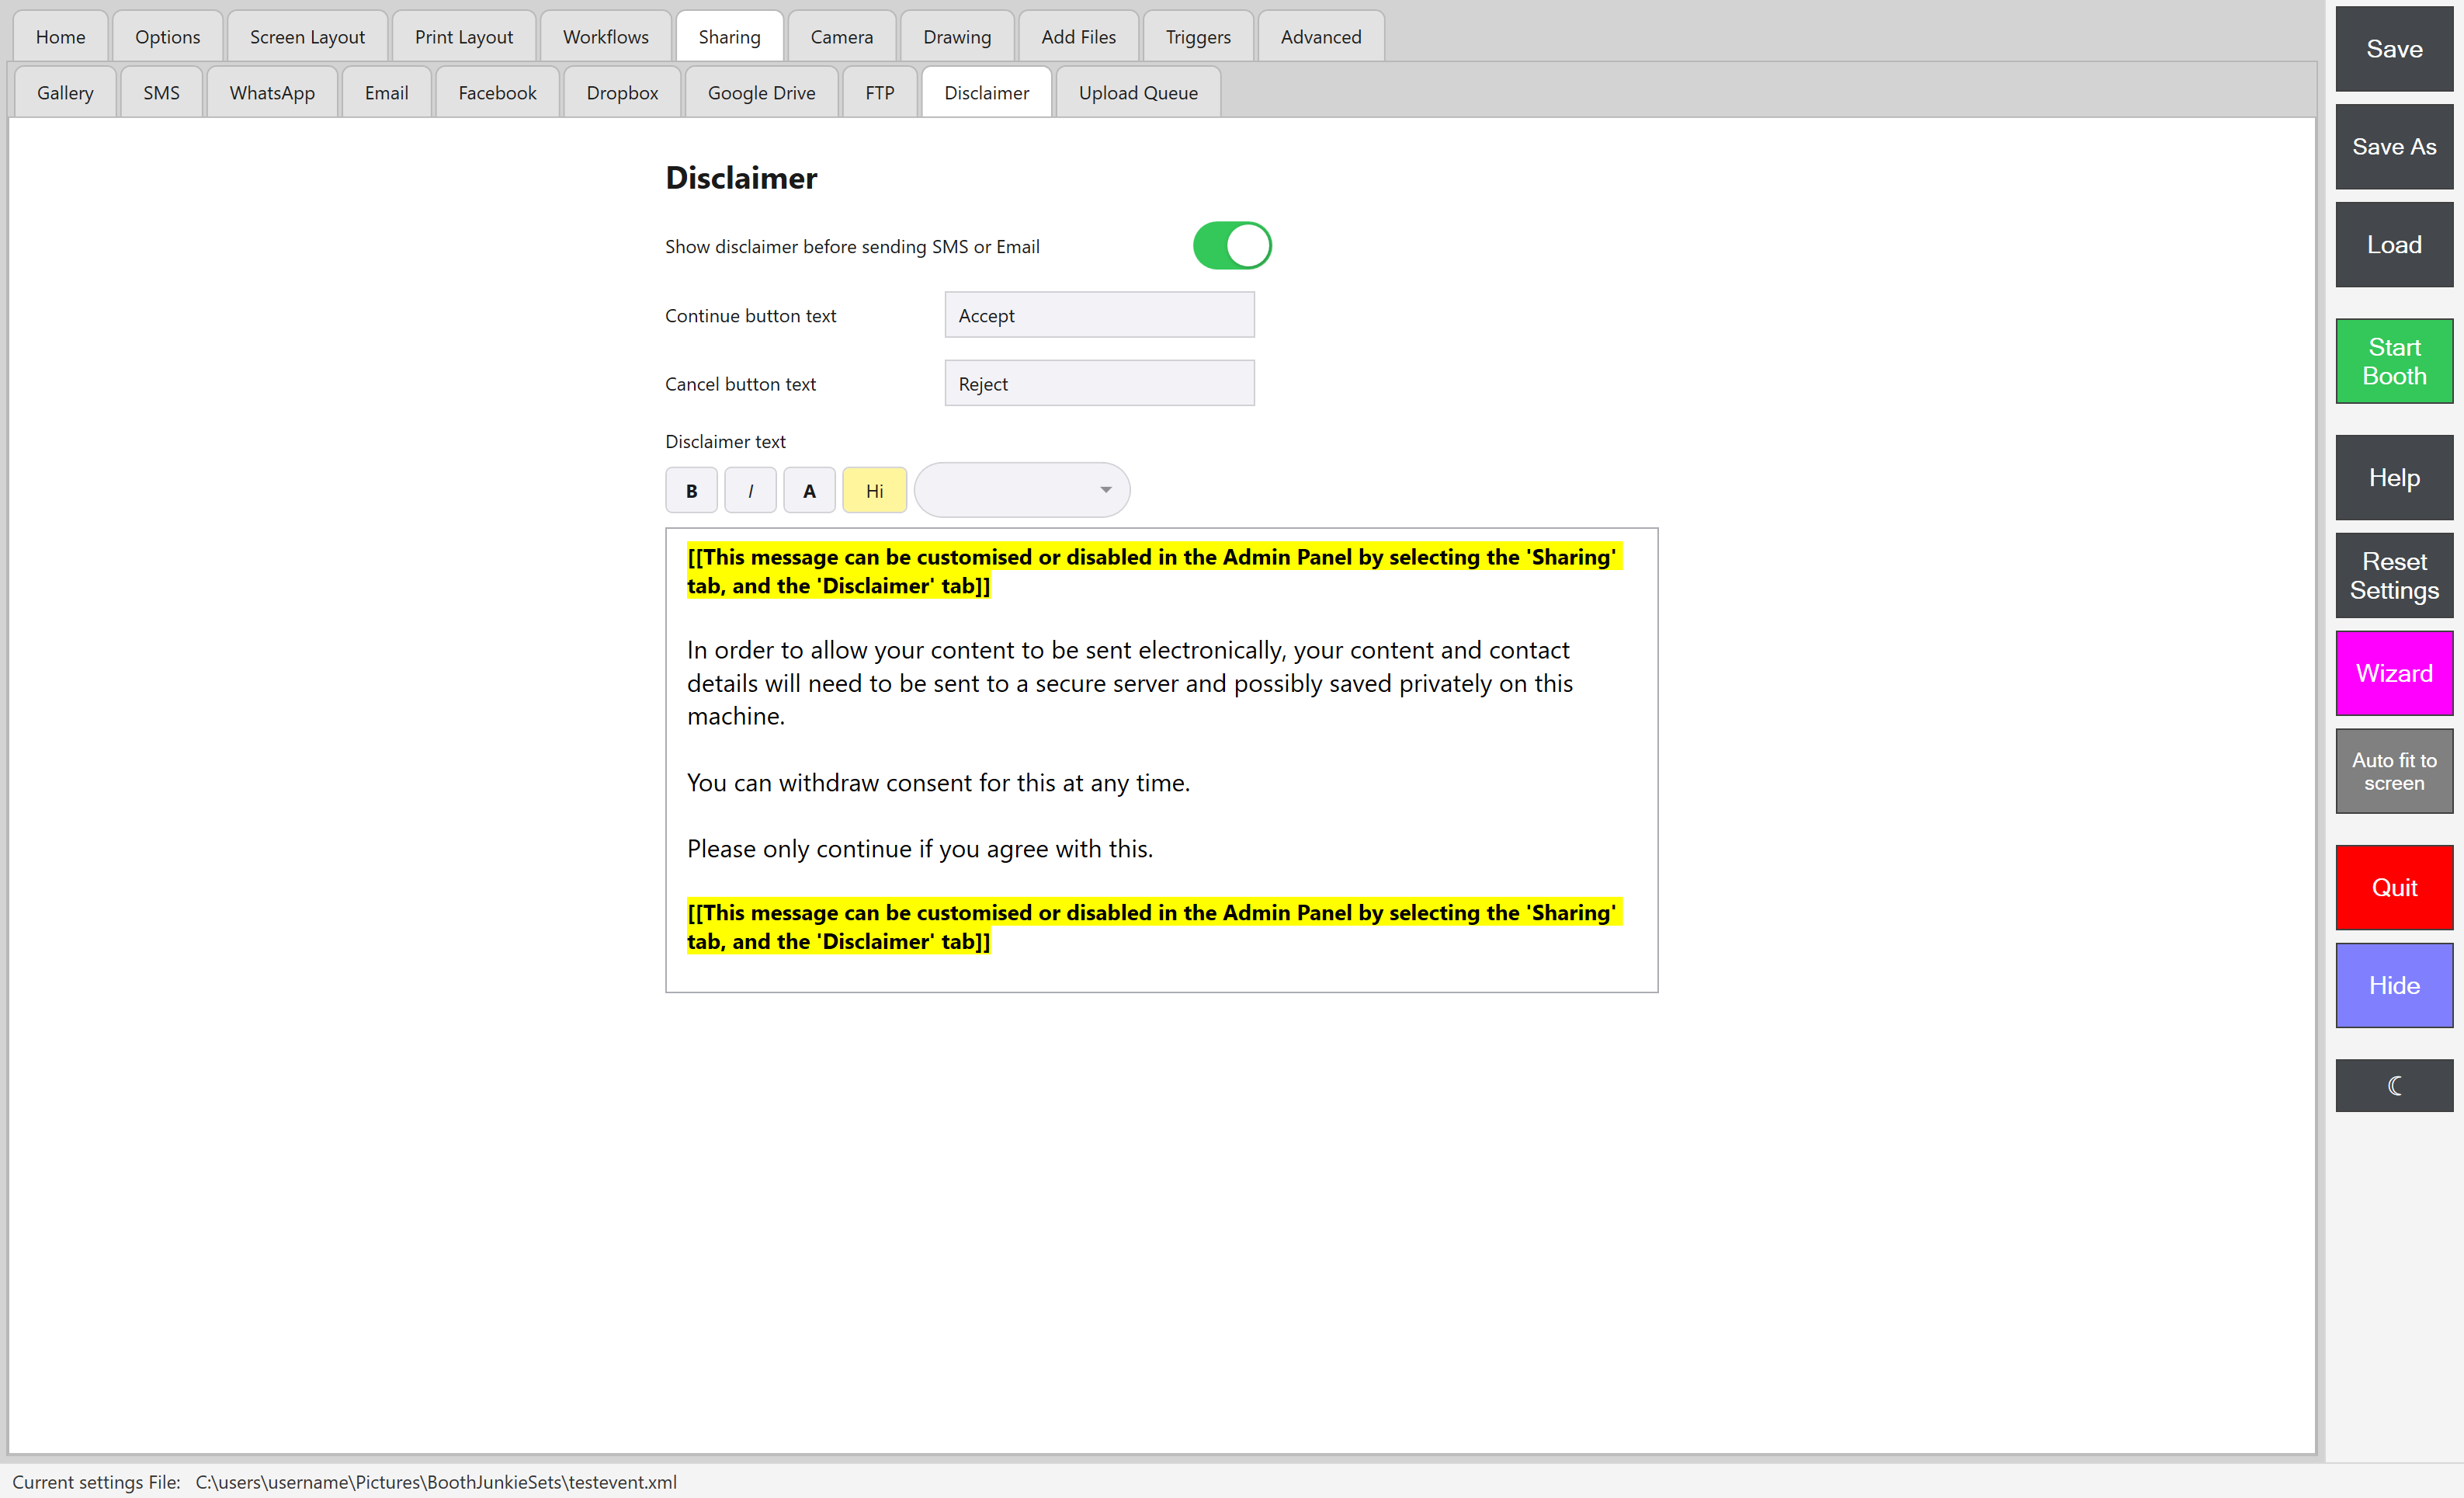2464x1498 pixels.
Task: Click the Save As button
Action: [2394, 147]
